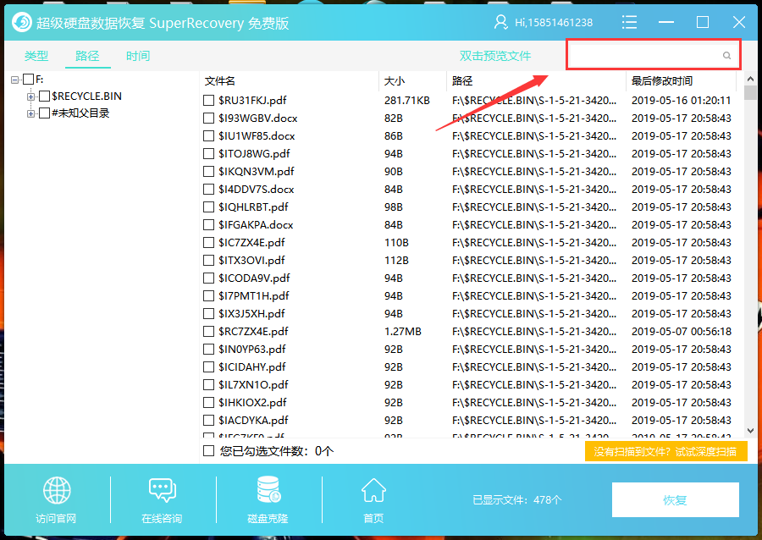Image resolution: width=762 pixels, height=540 pixels.
Task: Select the $IX3J5XH.pdf file name
Action: tap(251, 314)
